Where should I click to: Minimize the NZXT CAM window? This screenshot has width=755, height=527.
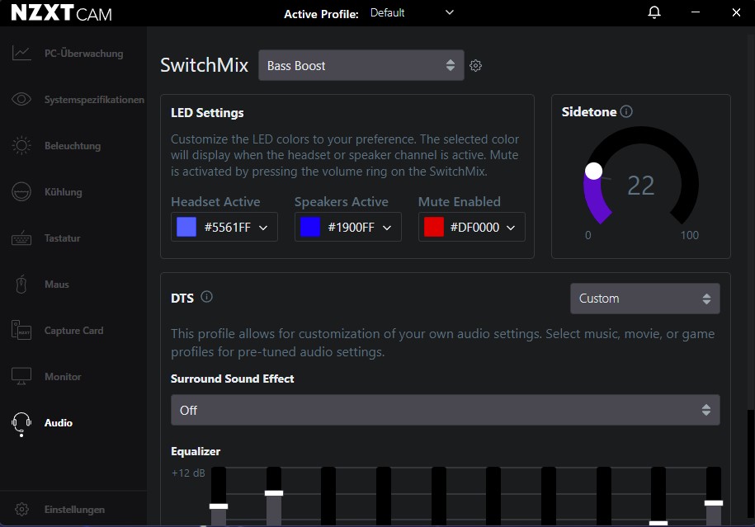696,12
